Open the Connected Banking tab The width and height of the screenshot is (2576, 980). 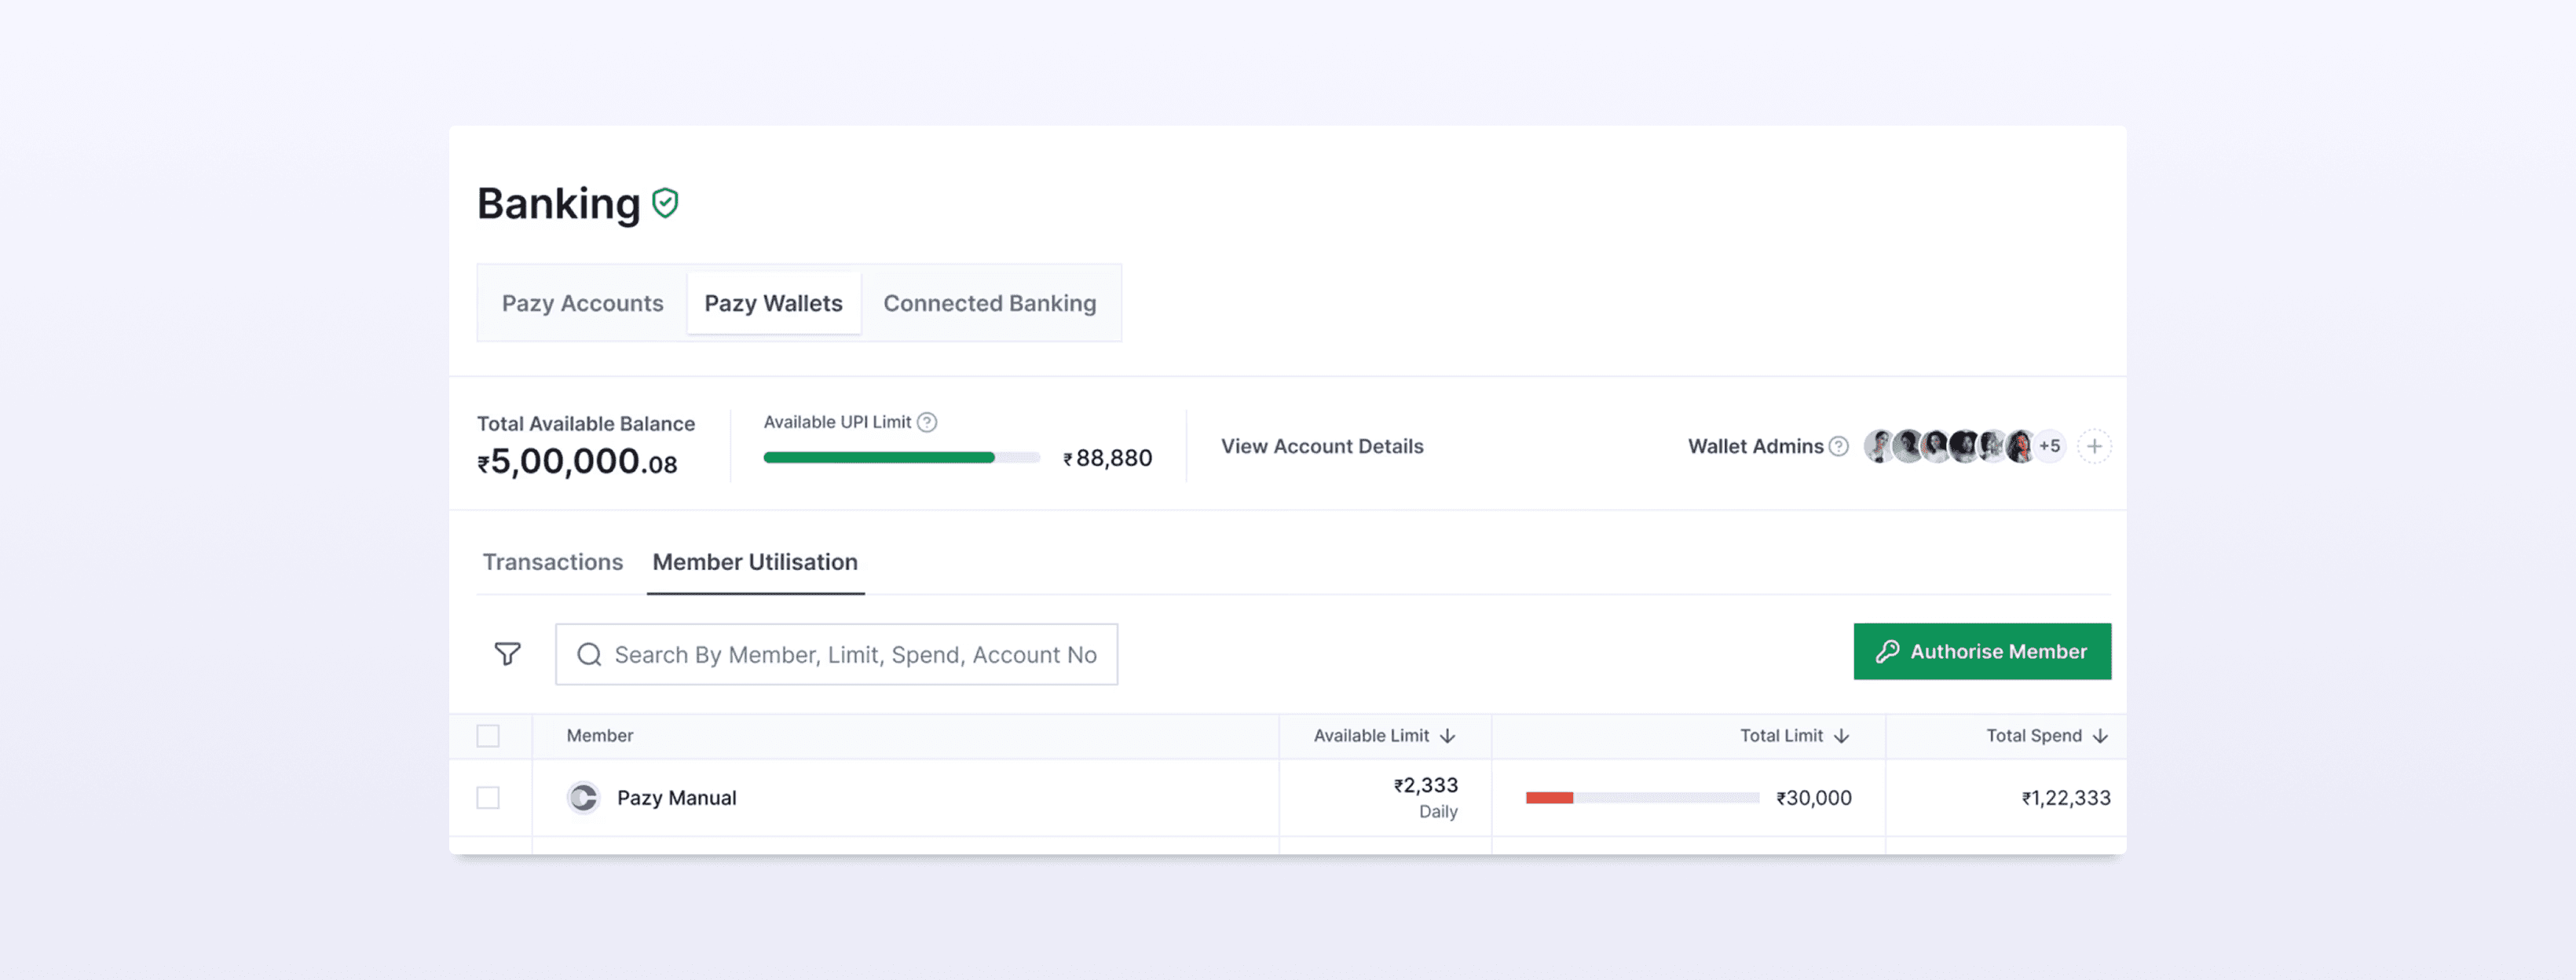[989, 303]
